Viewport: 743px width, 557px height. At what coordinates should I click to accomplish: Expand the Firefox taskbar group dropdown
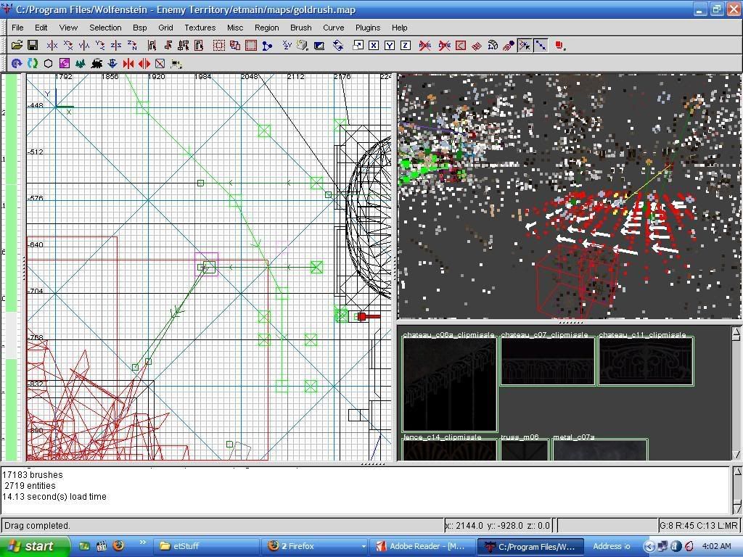[x=363, y=546]
